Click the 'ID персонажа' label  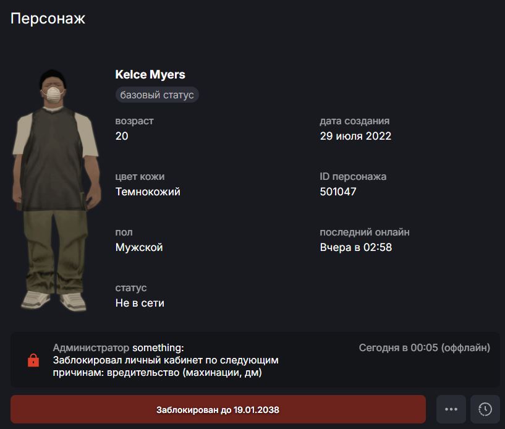353,177
